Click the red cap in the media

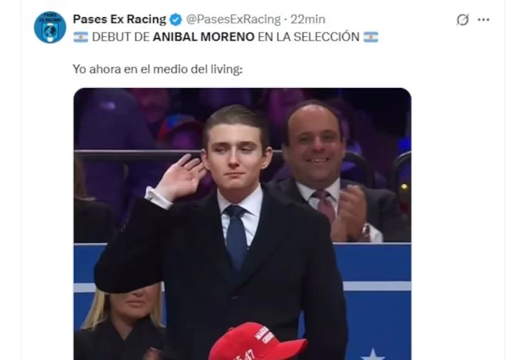click(258, 342)
